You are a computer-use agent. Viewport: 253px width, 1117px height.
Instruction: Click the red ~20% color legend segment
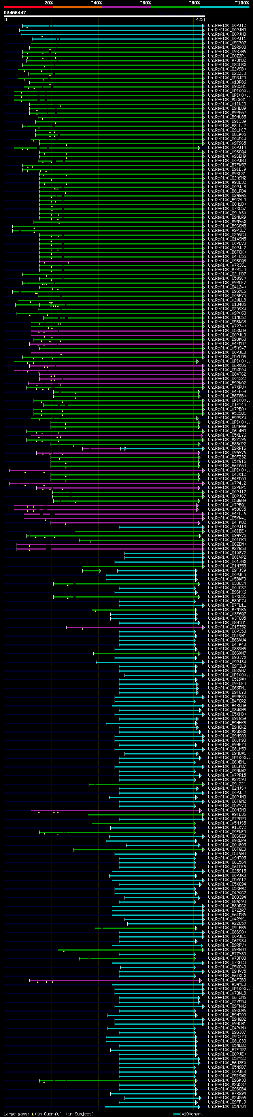[x=28, y=7]
